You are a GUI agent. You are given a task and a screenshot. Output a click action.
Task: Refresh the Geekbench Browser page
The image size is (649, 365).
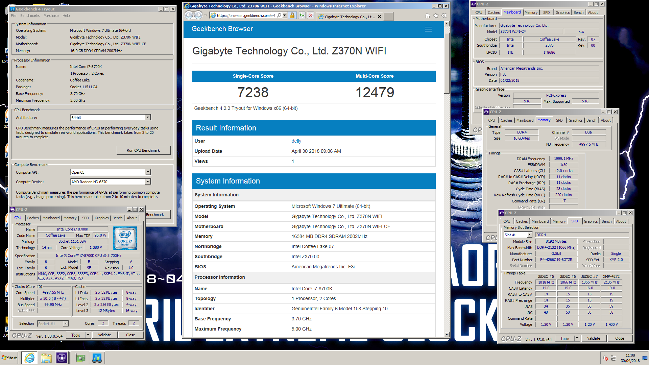tap(302, 16)
